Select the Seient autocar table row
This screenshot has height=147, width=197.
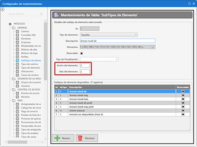tap(122, 111)
